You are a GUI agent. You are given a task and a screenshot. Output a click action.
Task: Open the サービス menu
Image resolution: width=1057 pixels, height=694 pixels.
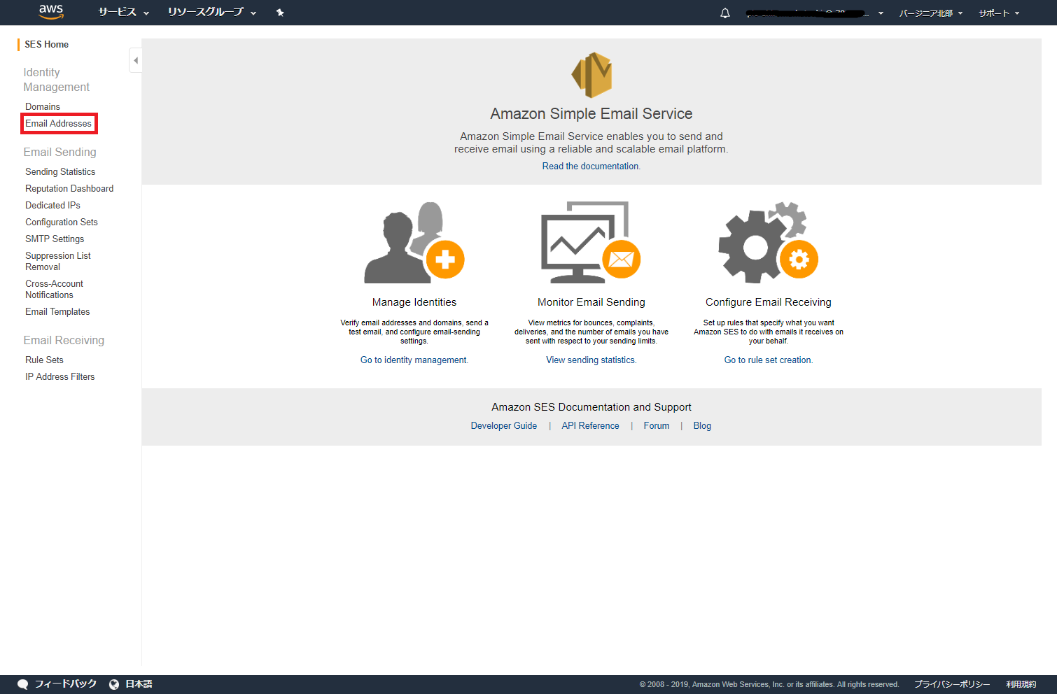coord(118,12)
